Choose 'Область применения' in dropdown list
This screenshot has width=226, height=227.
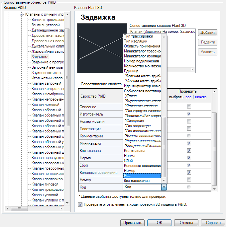click(142, 46)
